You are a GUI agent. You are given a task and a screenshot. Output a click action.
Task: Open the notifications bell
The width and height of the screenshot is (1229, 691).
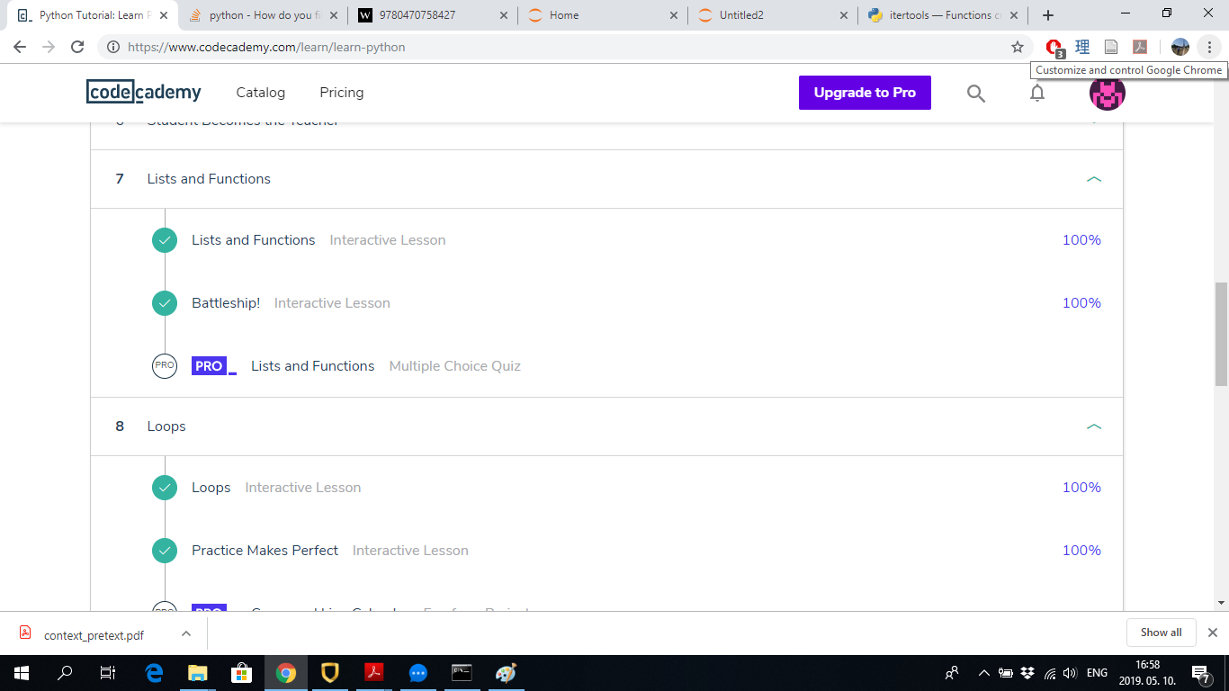pos(1037,93)
